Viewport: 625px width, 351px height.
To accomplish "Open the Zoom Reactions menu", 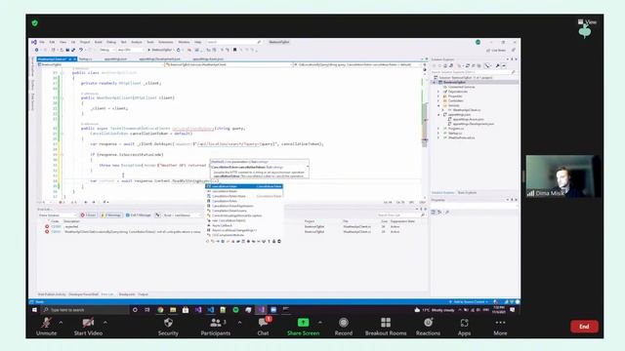I will 428,327.
